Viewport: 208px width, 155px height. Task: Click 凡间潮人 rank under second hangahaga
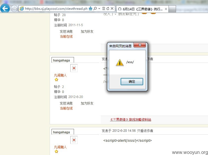coord(60,147)
